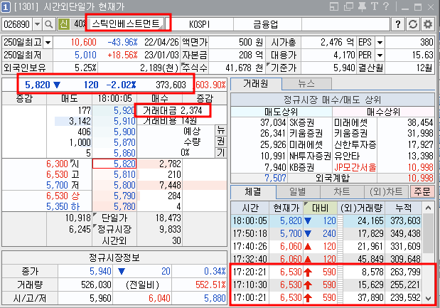Open the 차트 tab
This screenshot has height=308, width=440.
[x=342, y=192]
